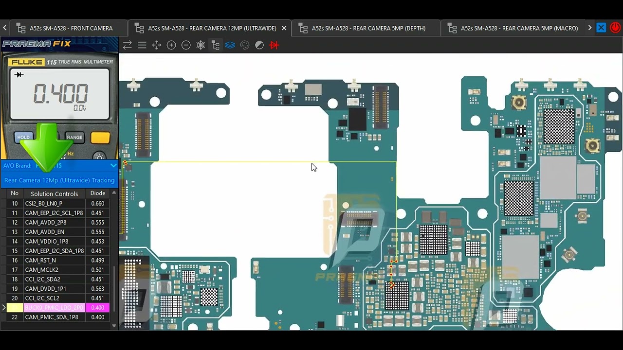Expand the AVO Brand dropdown
This screenshot has height=350, width=623.
[x=113, y=166]
